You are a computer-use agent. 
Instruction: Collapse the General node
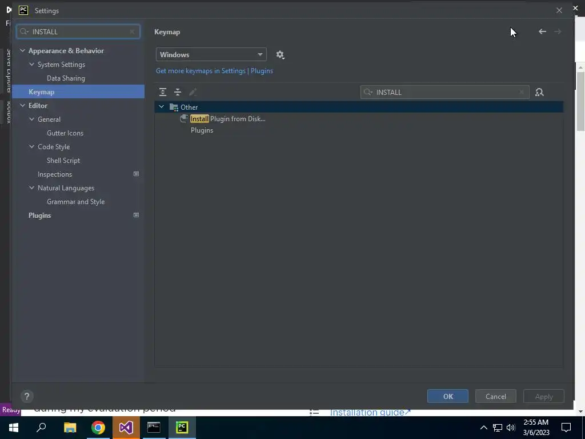point(32,119)
